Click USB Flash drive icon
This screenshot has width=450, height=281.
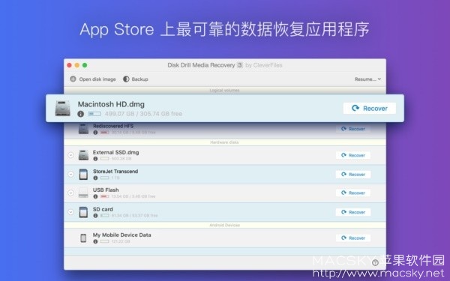click(83, 193)
